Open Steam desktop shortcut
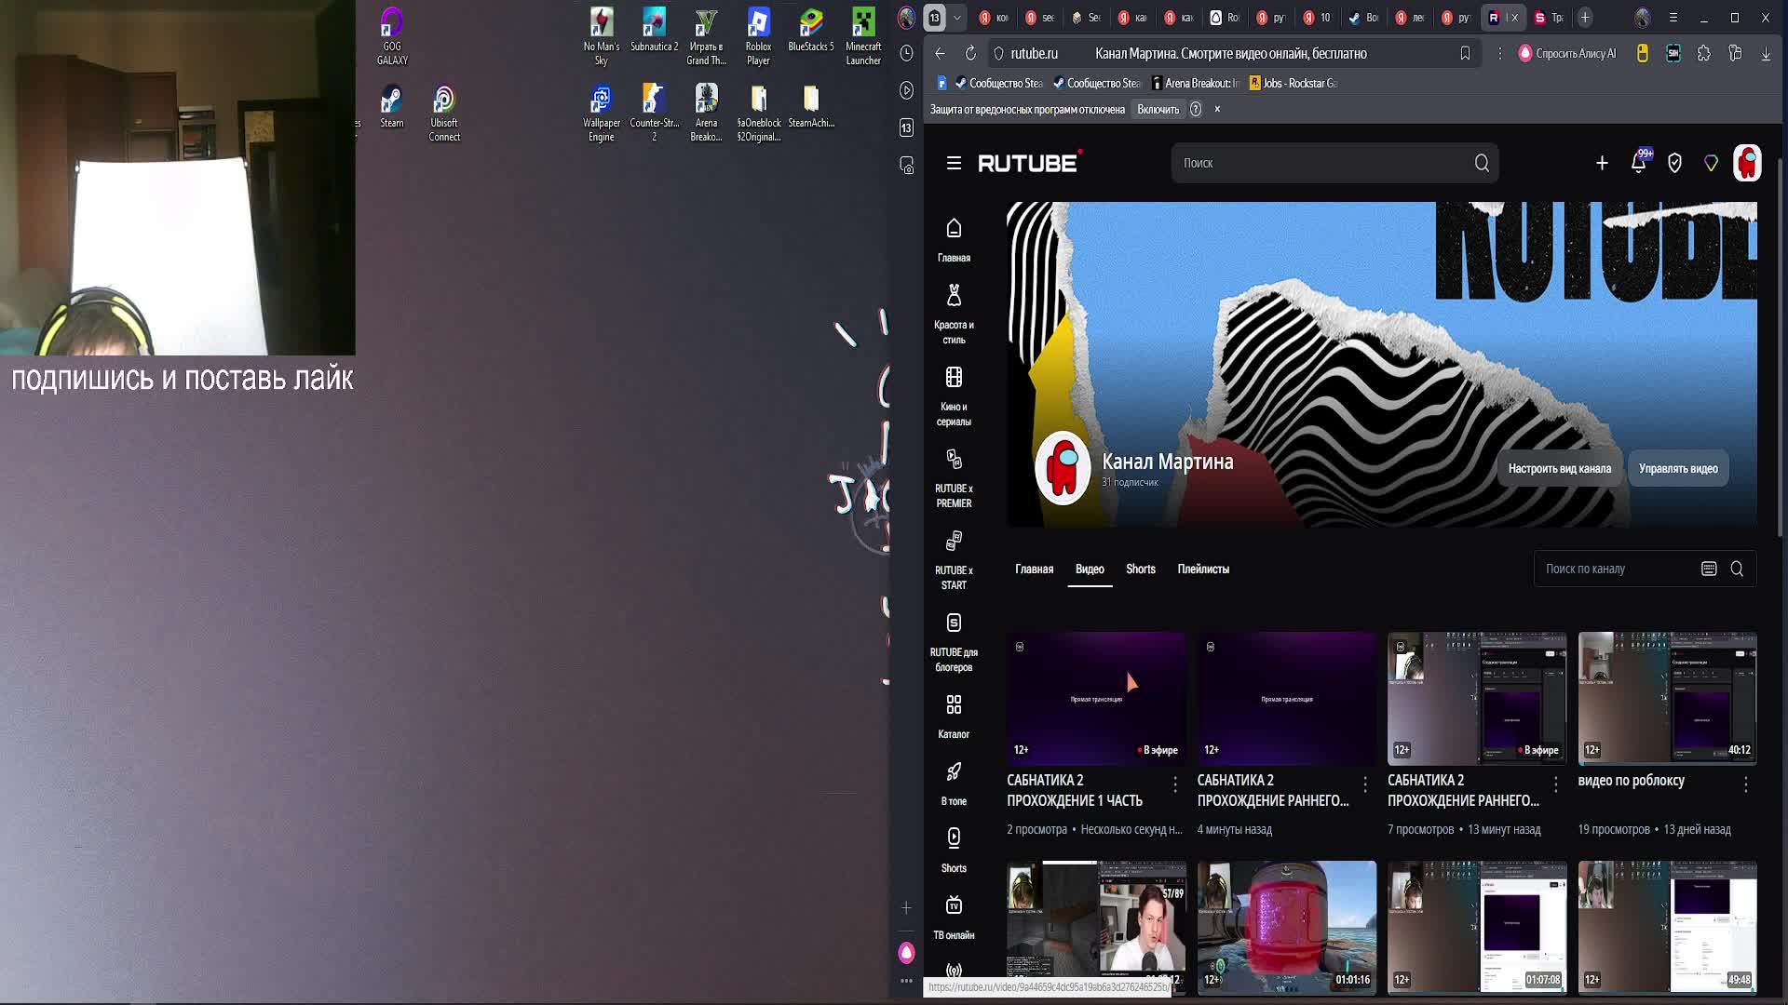Viewport: 1788px width, 1005px height. [x=392, y=107]
